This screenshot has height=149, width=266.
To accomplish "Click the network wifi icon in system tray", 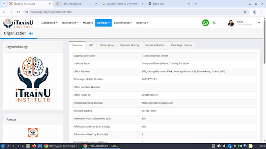I will coord(235,146).
